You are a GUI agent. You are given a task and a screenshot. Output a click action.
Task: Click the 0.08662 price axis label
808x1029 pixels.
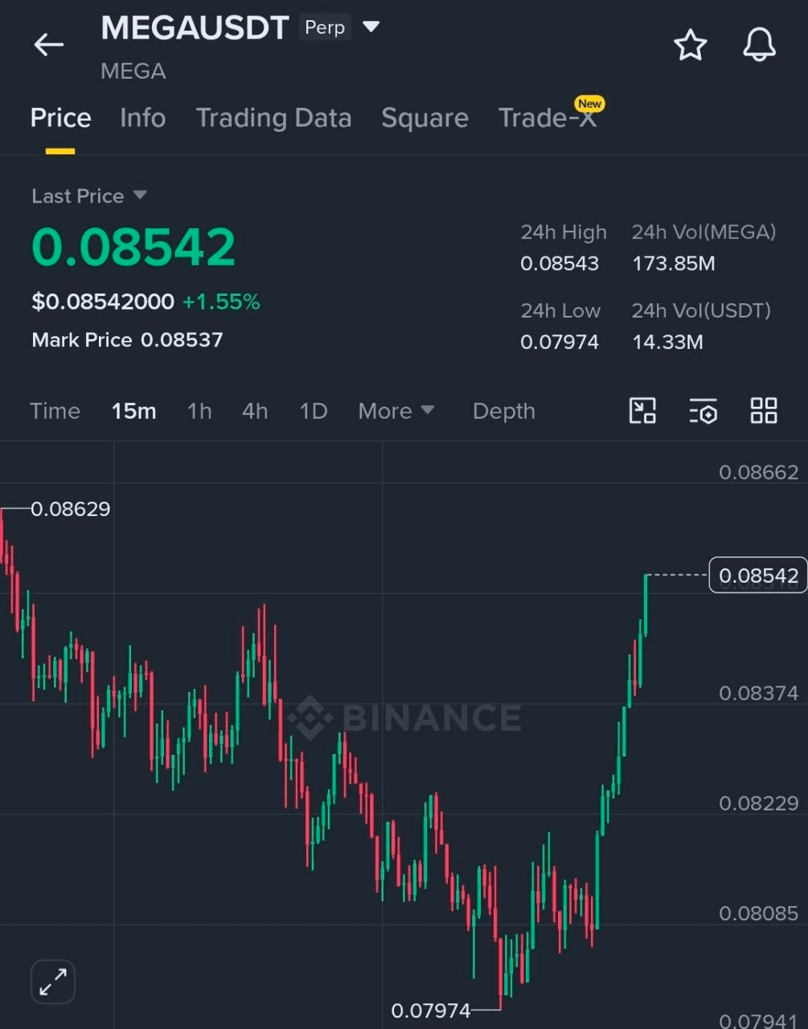click(x=758, y=472)
